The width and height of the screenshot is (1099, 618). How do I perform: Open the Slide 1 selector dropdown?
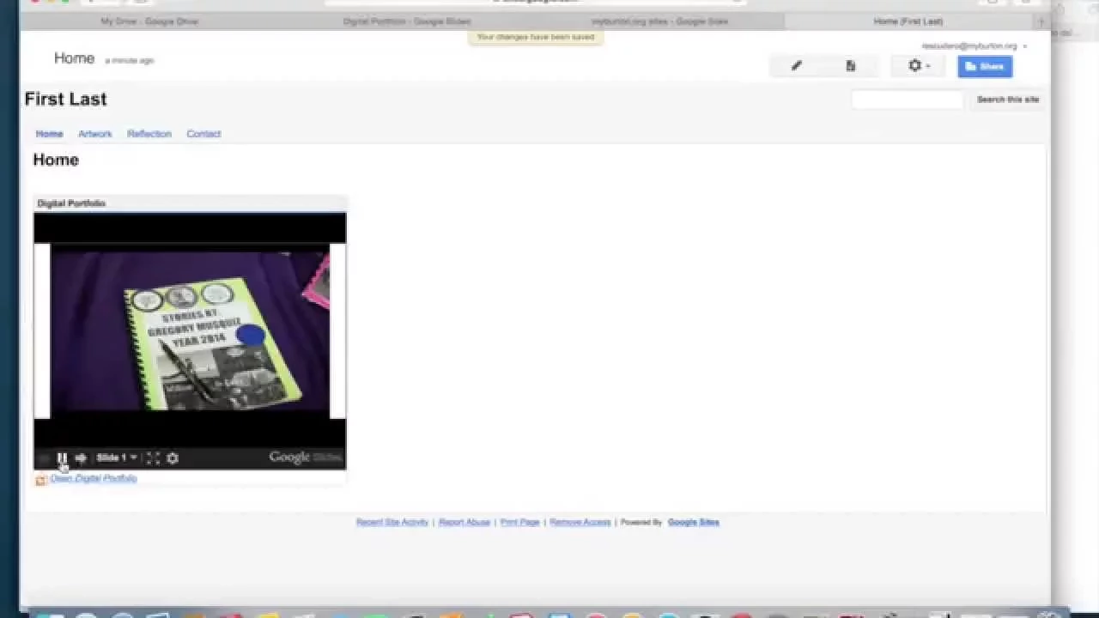[117, 458]
